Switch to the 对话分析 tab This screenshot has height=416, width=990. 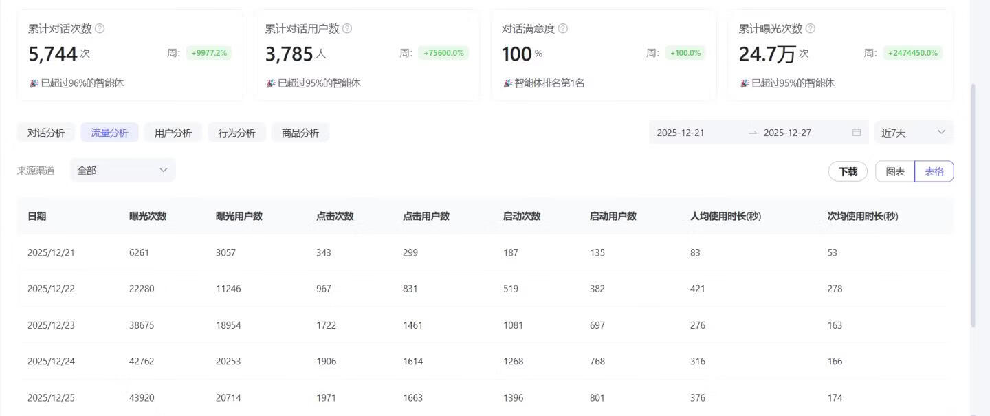[x=45, y=132]
